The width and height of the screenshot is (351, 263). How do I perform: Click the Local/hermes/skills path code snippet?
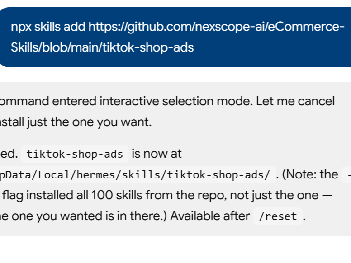[x=138, y=175]
